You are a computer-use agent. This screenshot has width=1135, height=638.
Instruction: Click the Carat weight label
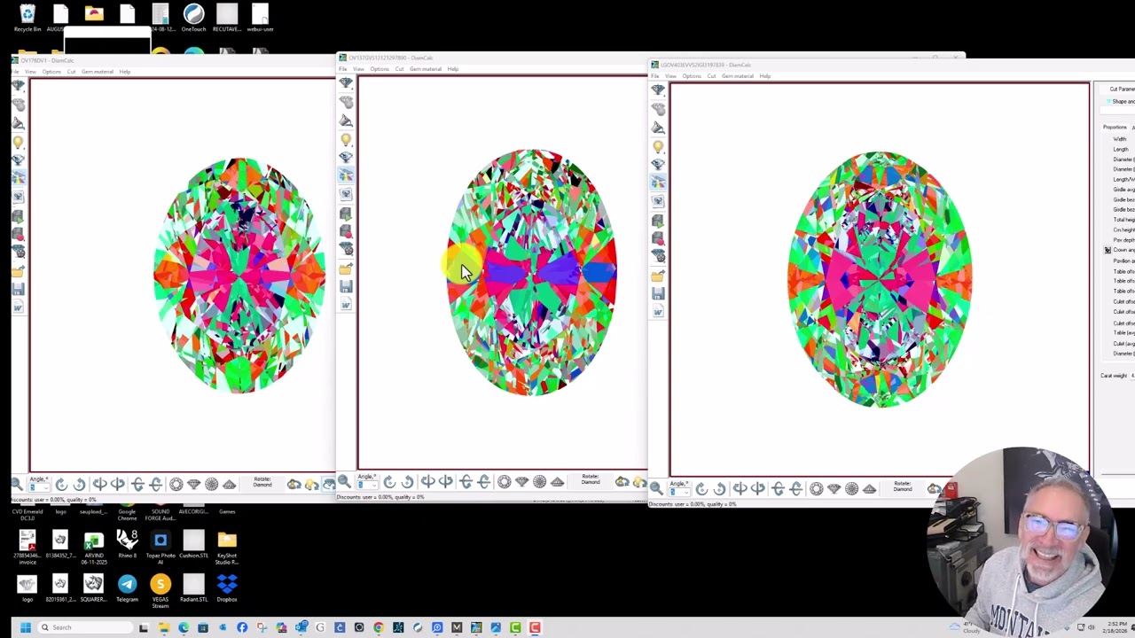coord(1114,376)
